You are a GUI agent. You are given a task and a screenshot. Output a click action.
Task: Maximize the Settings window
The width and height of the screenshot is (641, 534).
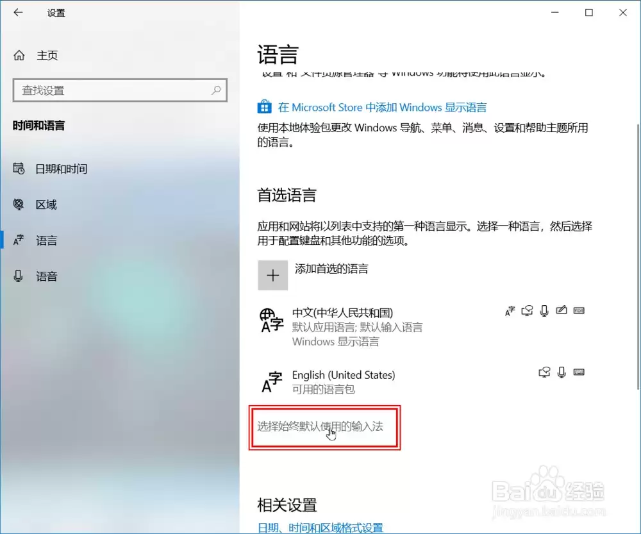pyautogui.click(x=588, y=13)
